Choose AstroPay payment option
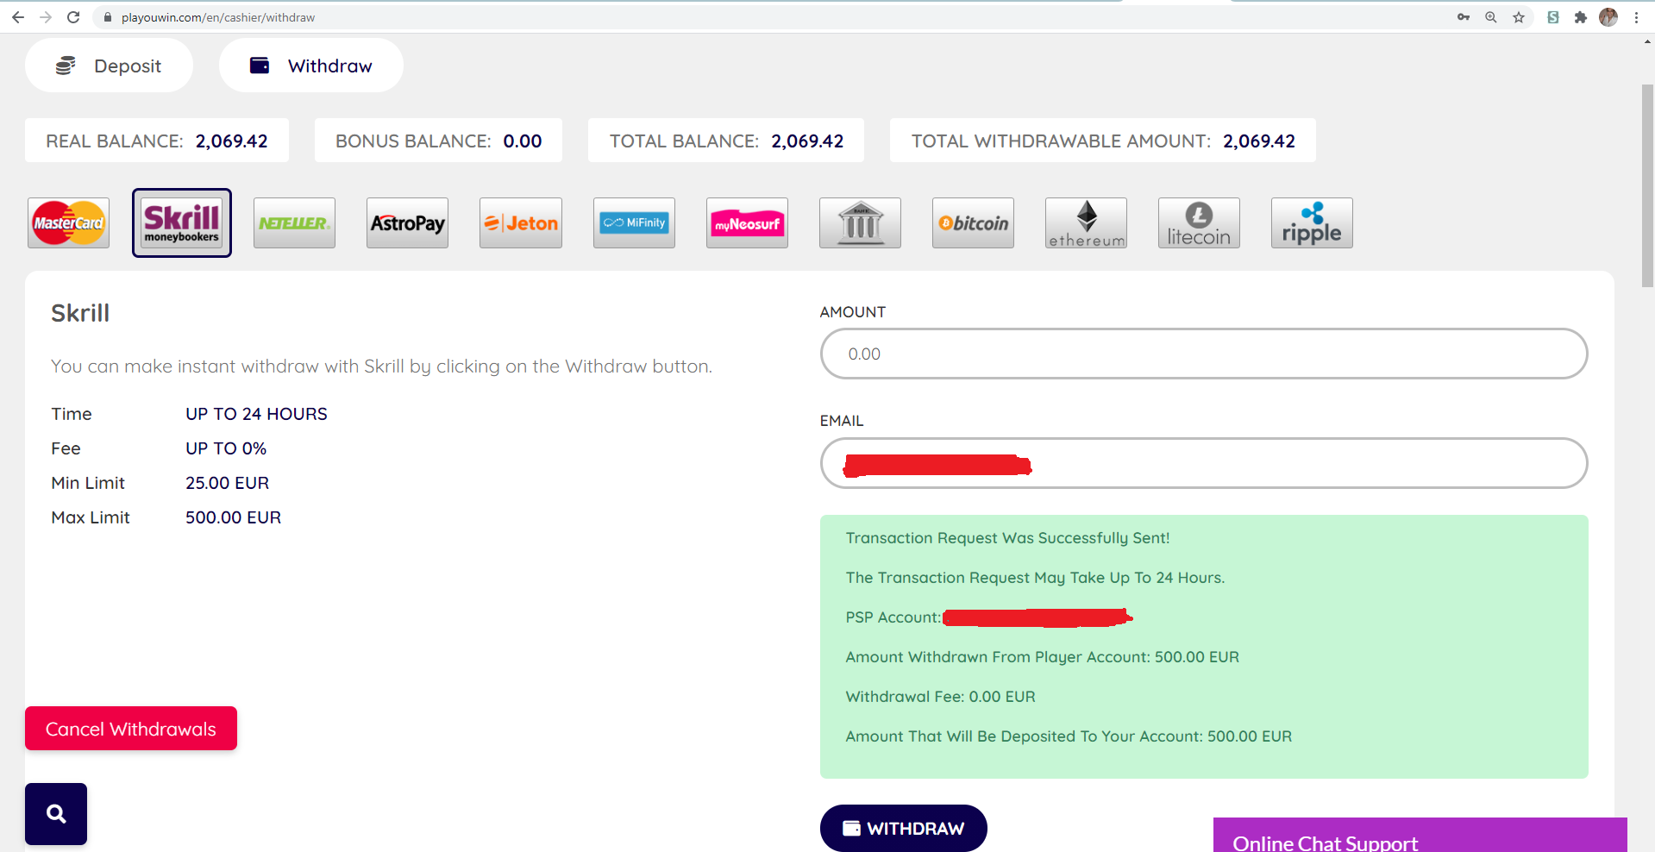Image resolution: width=1655 pixels, height=852 pixels. 407,223
